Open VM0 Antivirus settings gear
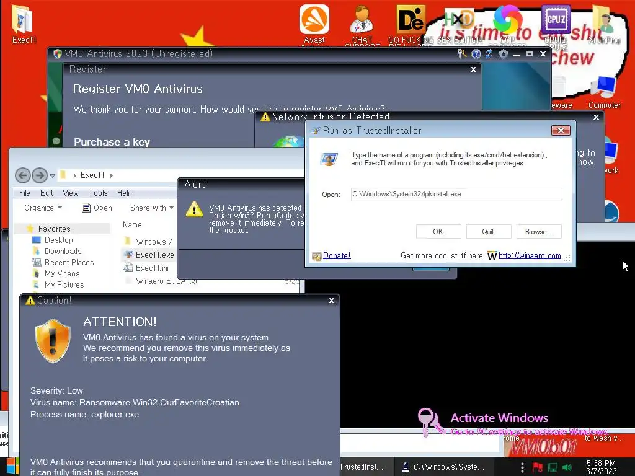Image resolution: width=635 pixels, height=476 pixels. (x=503, y=54)
